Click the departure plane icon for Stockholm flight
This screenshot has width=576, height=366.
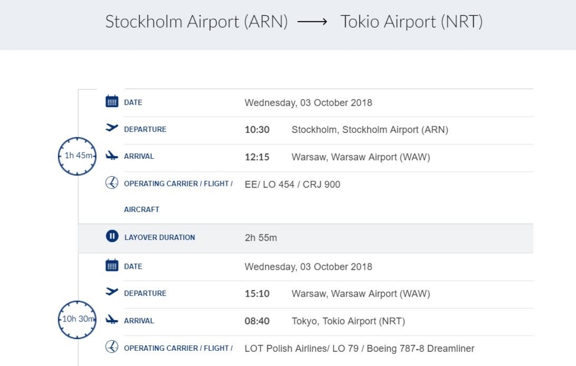(112, 128)
